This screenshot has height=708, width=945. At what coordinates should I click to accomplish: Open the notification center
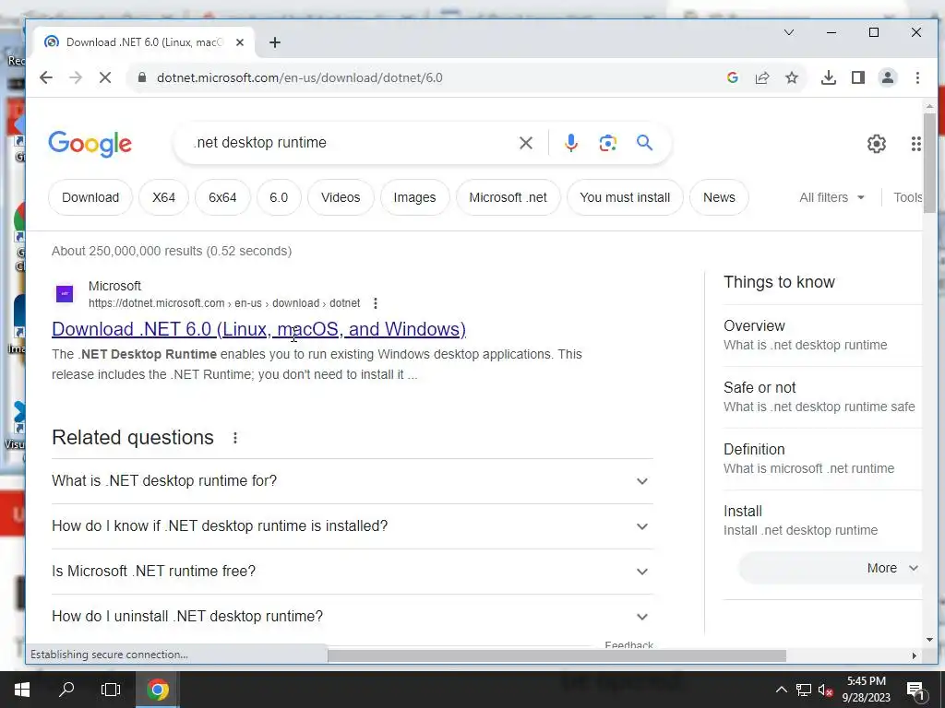click(915, 690)
